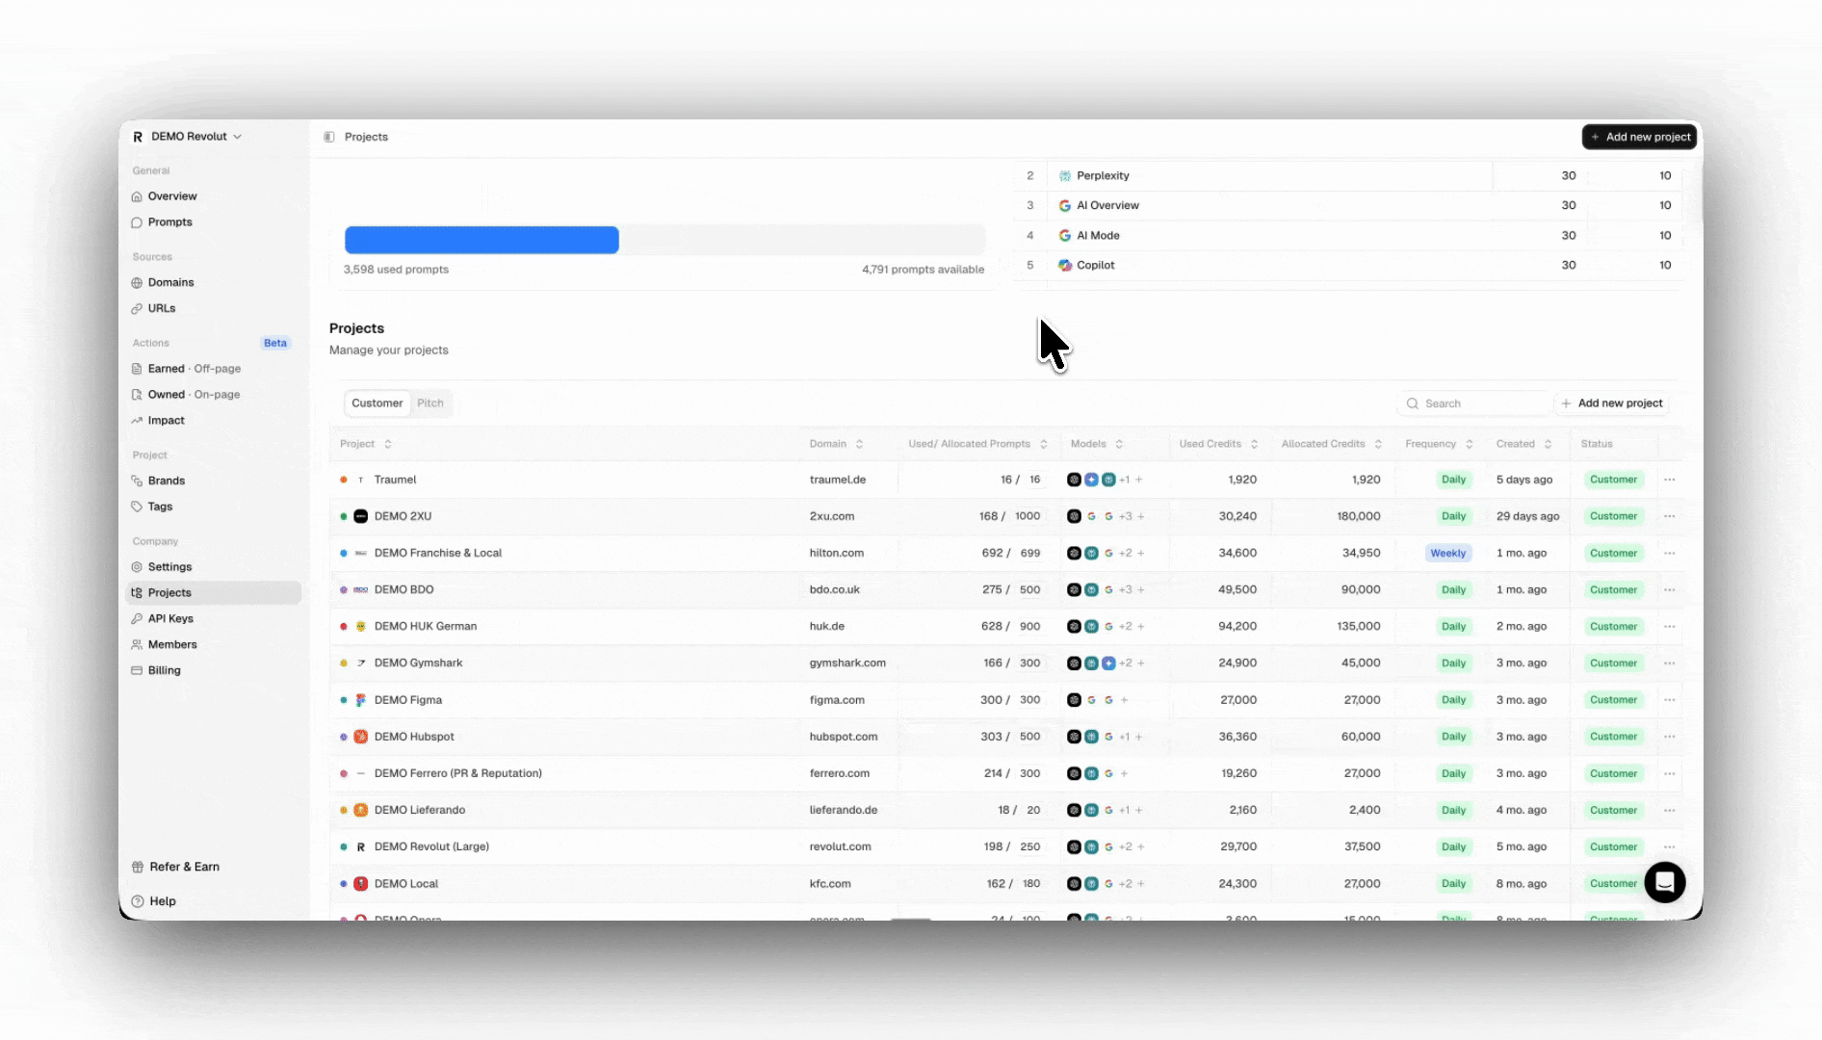The height and width of the screenshot is (1040, 1822).
Task: Click "4,791 prompts available" label
Action: pyautogui.click(x=923, y=270)
